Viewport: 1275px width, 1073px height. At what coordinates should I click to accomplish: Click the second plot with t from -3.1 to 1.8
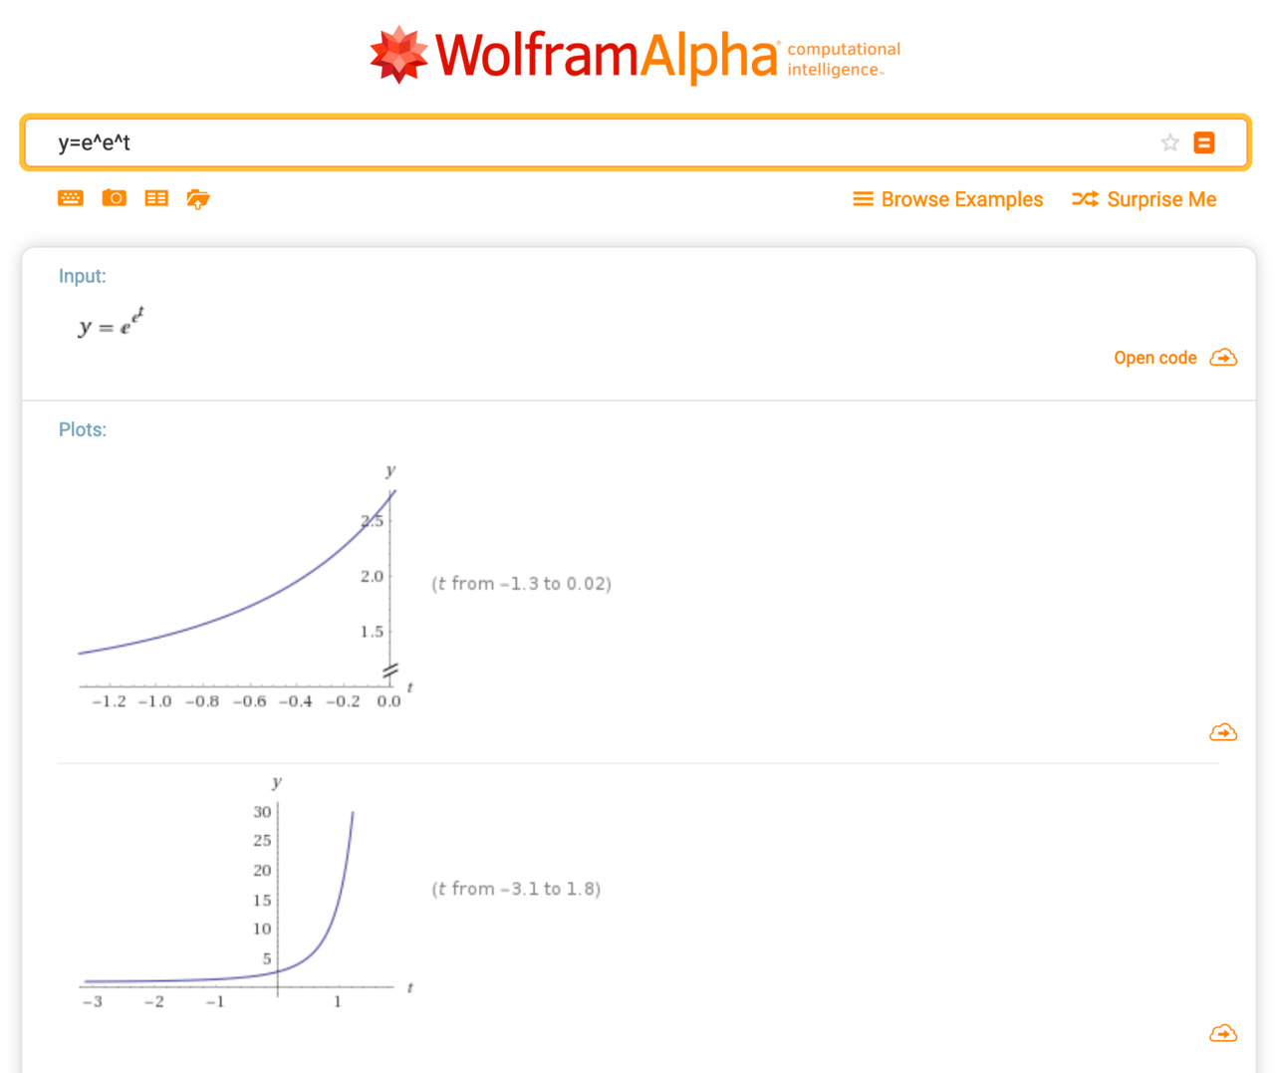(247, 892)
